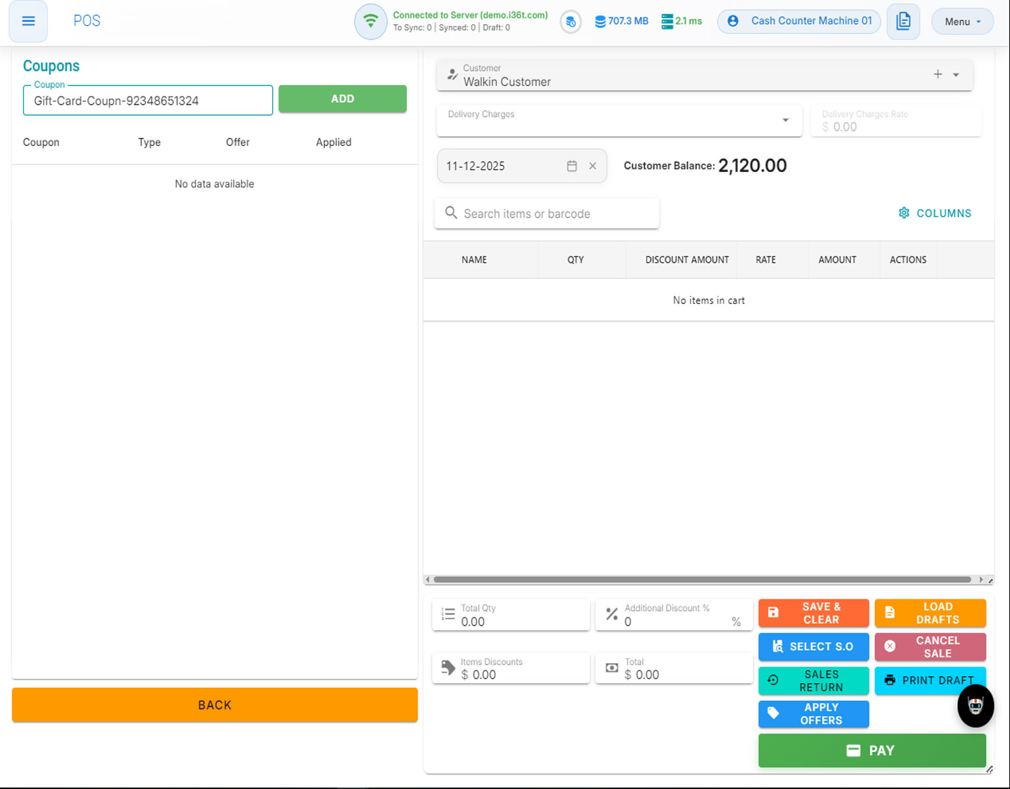This screenshot has width=1010, height=789.
Task: Click the green PAY button
Action: click(x=872, y=751)
